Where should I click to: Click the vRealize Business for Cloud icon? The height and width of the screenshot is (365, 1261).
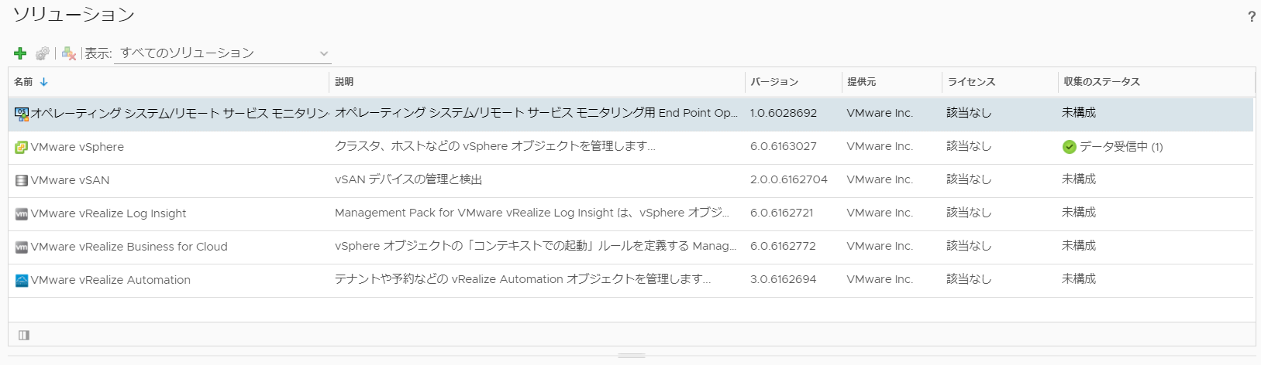(x=22, y=247)
